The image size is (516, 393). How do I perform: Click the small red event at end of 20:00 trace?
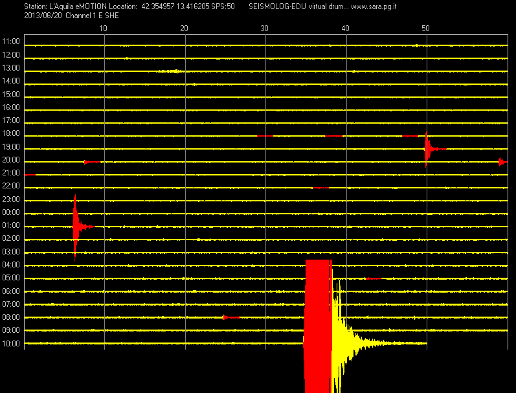tap(502, 162)
